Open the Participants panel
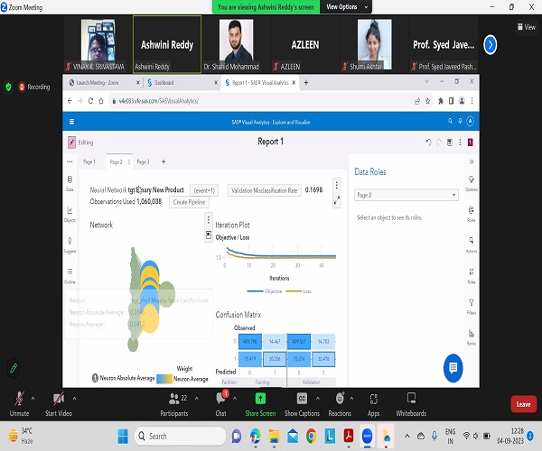The image size is (542, 451). coord(173,404)
